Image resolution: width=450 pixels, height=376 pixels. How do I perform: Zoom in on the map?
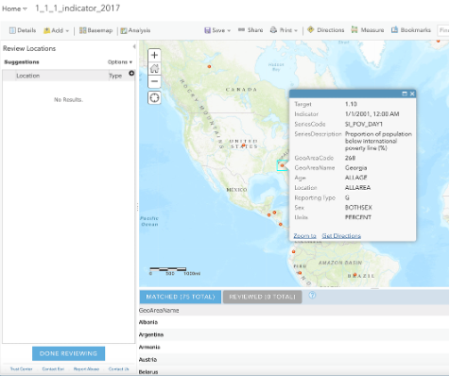(154, 55)
